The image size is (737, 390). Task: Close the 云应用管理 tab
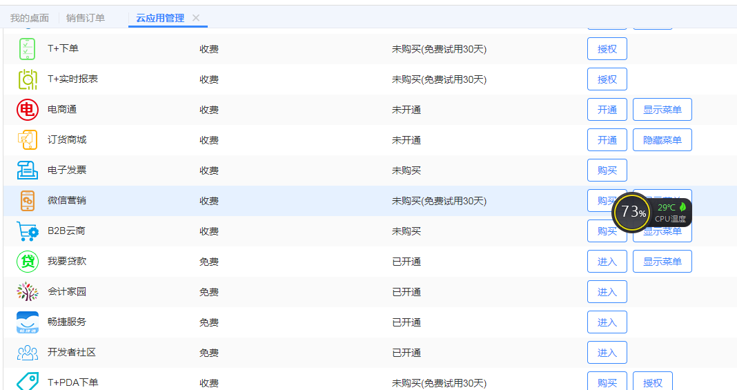pyautogui.click(x=196, y=18)
